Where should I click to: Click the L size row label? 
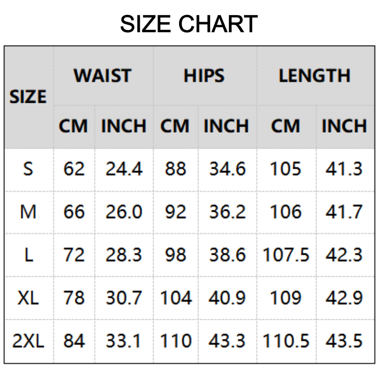tap(29, 255)
